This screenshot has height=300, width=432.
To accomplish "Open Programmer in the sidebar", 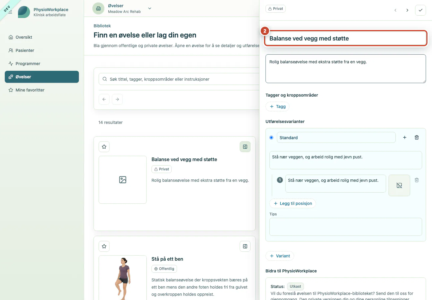I will click(42, 64).
